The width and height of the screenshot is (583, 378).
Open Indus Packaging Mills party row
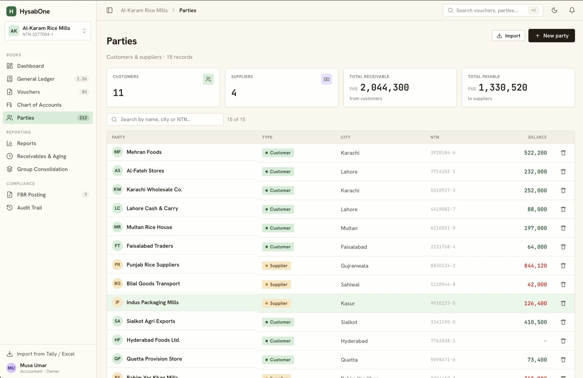[x=341, y=303]
